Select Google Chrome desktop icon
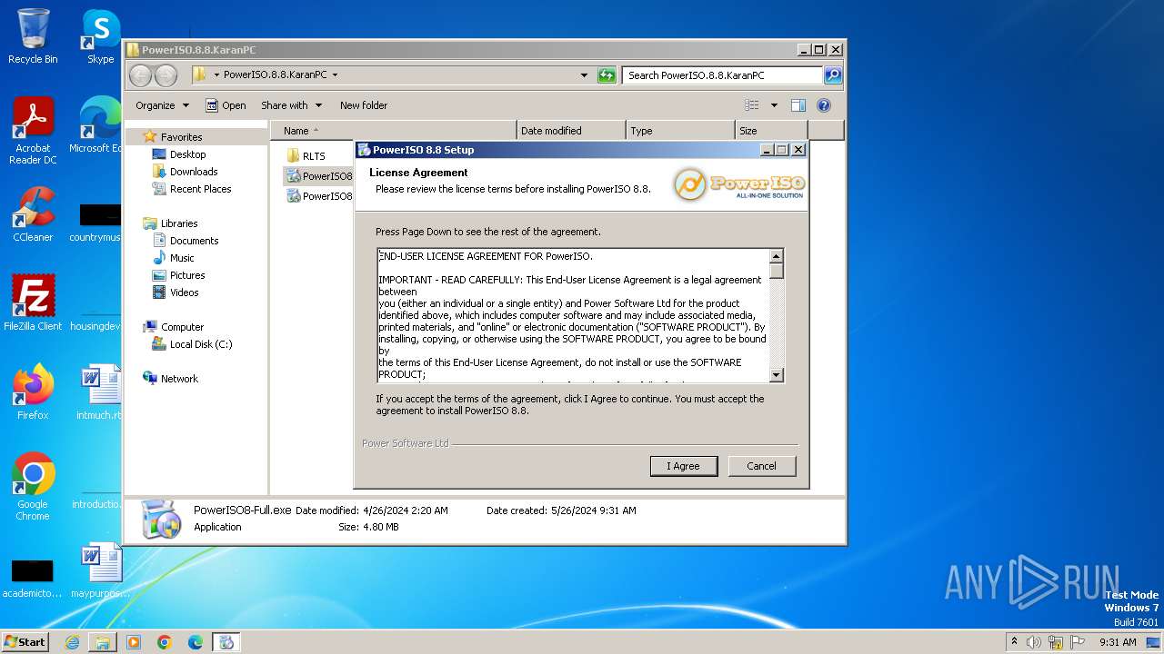1164x654 pixels. [x=33, y=488]
